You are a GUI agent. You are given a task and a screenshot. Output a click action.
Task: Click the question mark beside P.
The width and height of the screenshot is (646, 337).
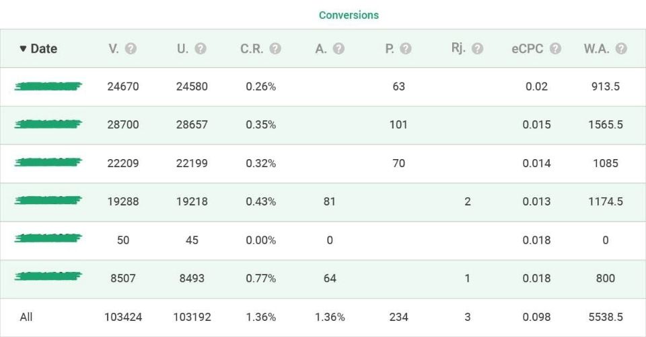click(405, 49)
